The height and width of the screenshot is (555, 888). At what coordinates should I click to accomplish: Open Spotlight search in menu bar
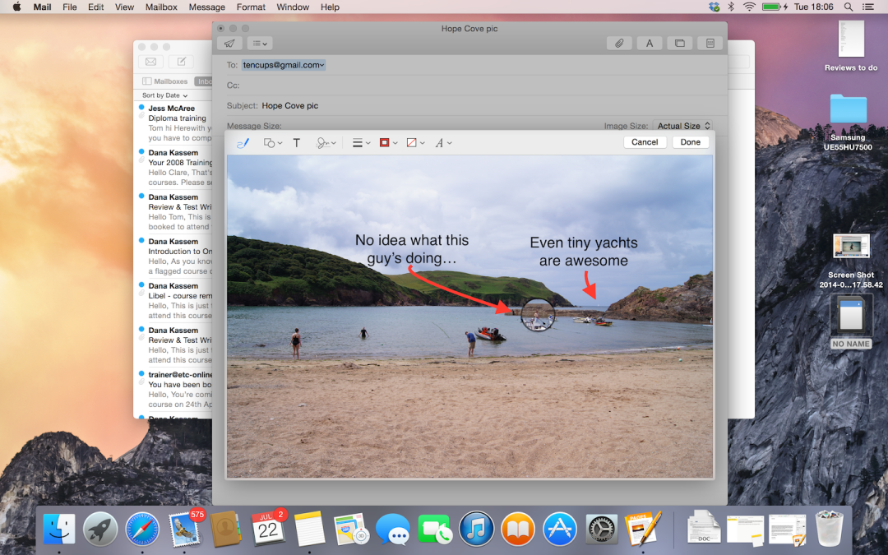848,7
